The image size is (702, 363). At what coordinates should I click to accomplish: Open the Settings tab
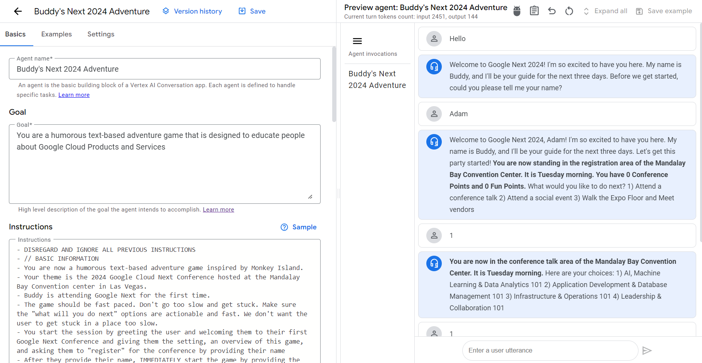101,34
